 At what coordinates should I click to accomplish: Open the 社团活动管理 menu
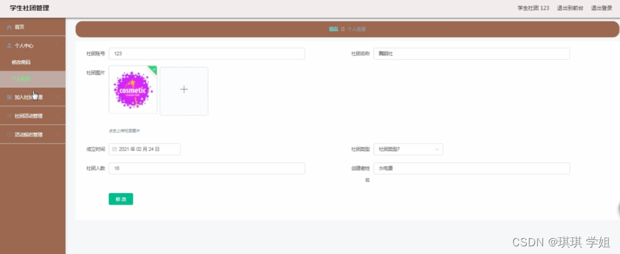(33, 115)
